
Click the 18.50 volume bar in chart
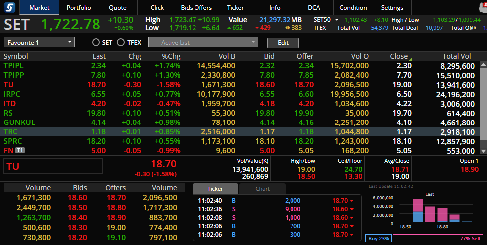418,210
